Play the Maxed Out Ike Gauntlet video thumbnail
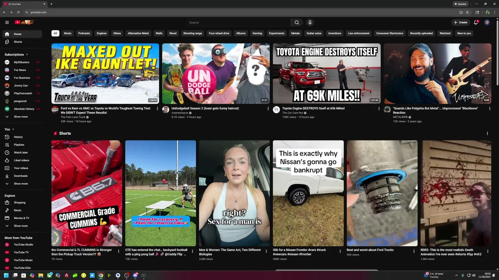This screenshot has width=499, height=280. click(105, 73)
